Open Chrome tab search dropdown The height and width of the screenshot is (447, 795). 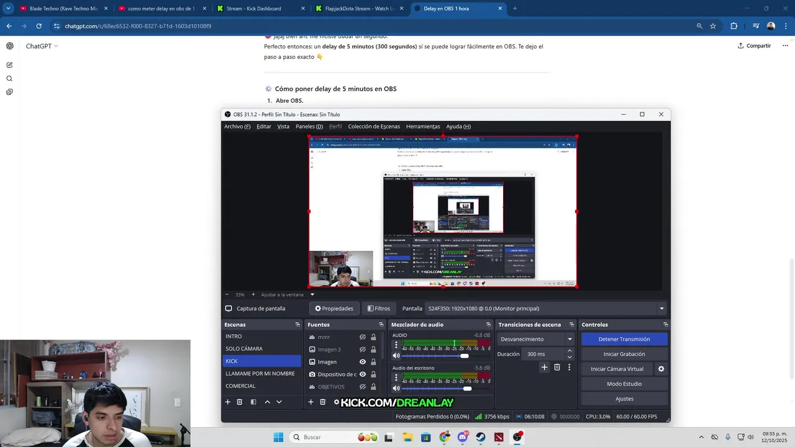pyautogui.click(x=8, y=9)
